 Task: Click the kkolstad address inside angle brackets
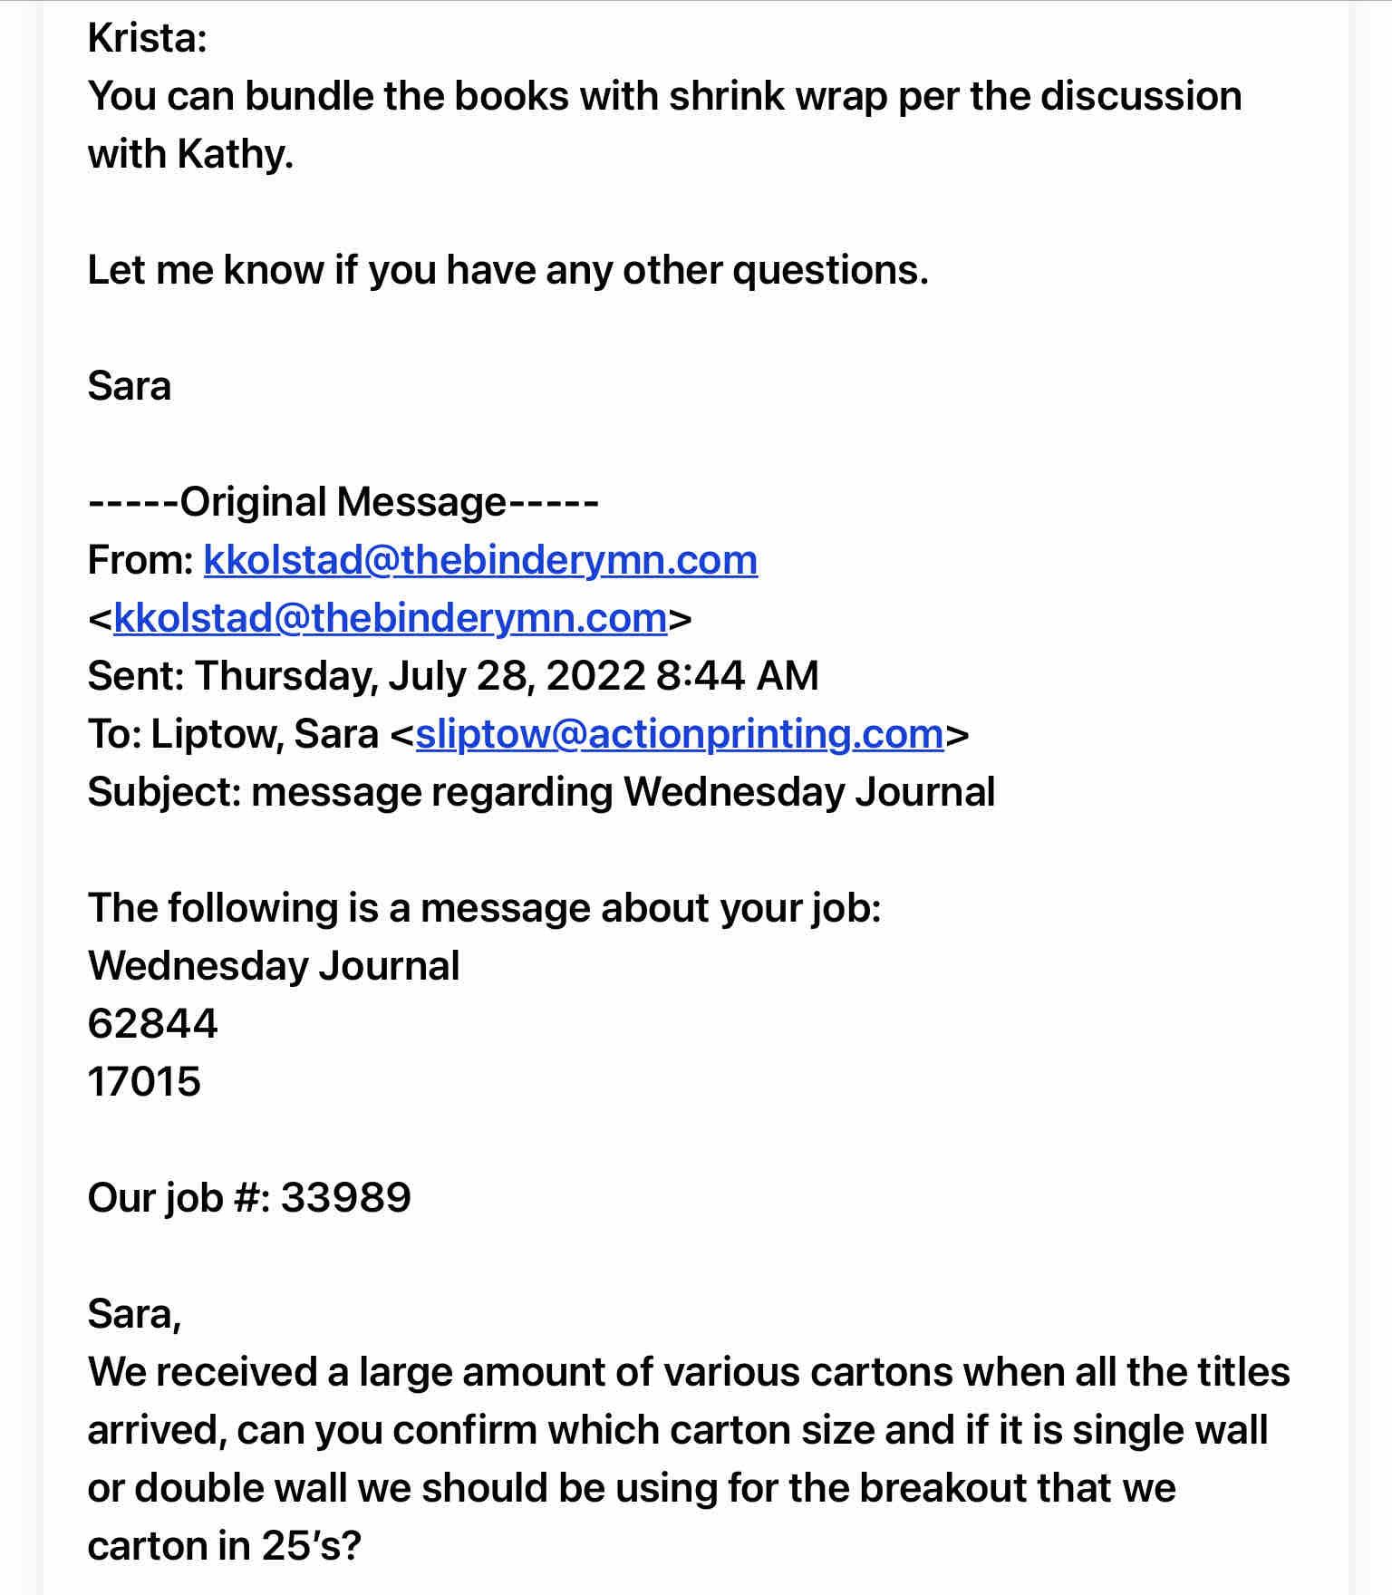[391, 618]
